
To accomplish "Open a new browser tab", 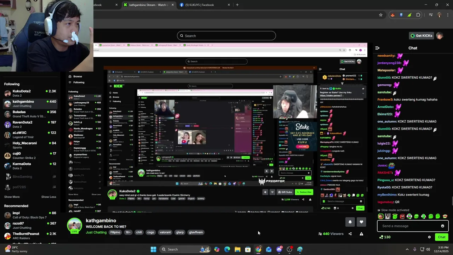I will [x=237, y=5].
